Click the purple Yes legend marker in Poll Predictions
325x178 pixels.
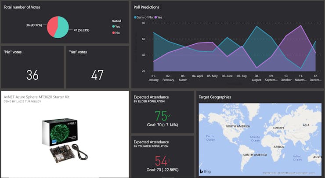[x=155, y=17]
